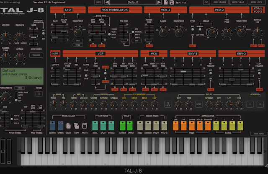Click the VCO-2 Fine Tune knob

227,33
